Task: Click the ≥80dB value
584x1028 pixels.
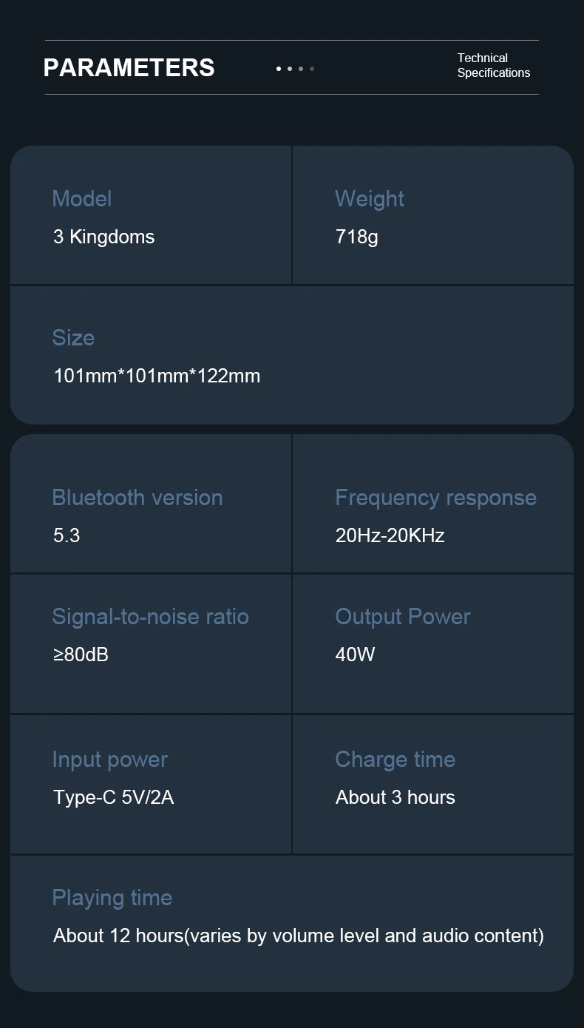Action: coord(81,655)
